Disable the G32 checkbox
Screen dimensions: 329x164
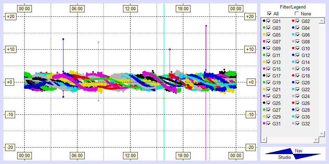click(x=297, y=124)
